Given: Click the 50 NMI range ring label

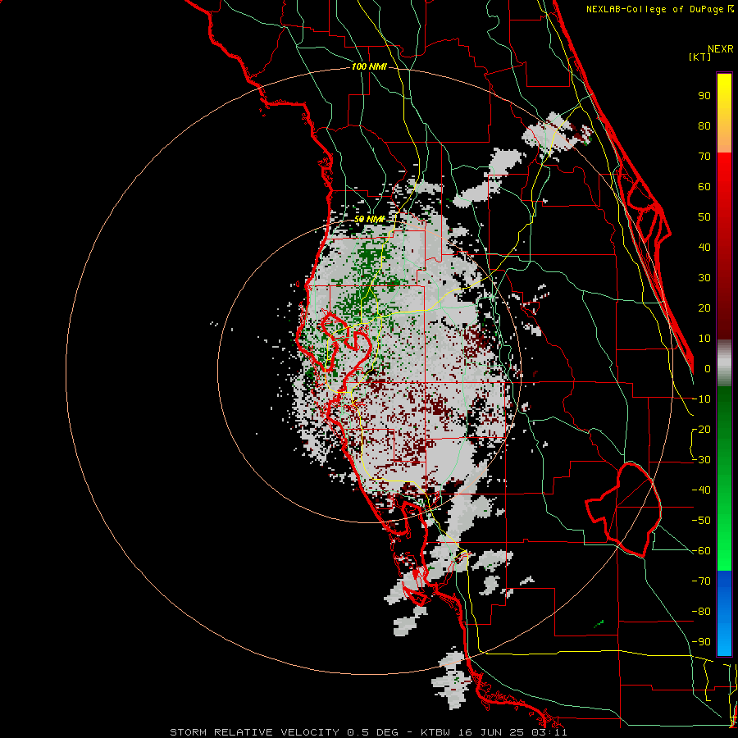Looking at the screenshot, I should [370, 219].
